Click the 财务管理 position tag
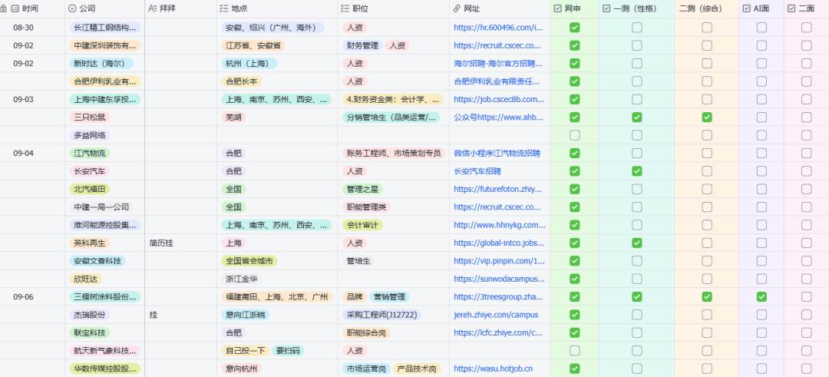829x377 pixels. [362, 45]
